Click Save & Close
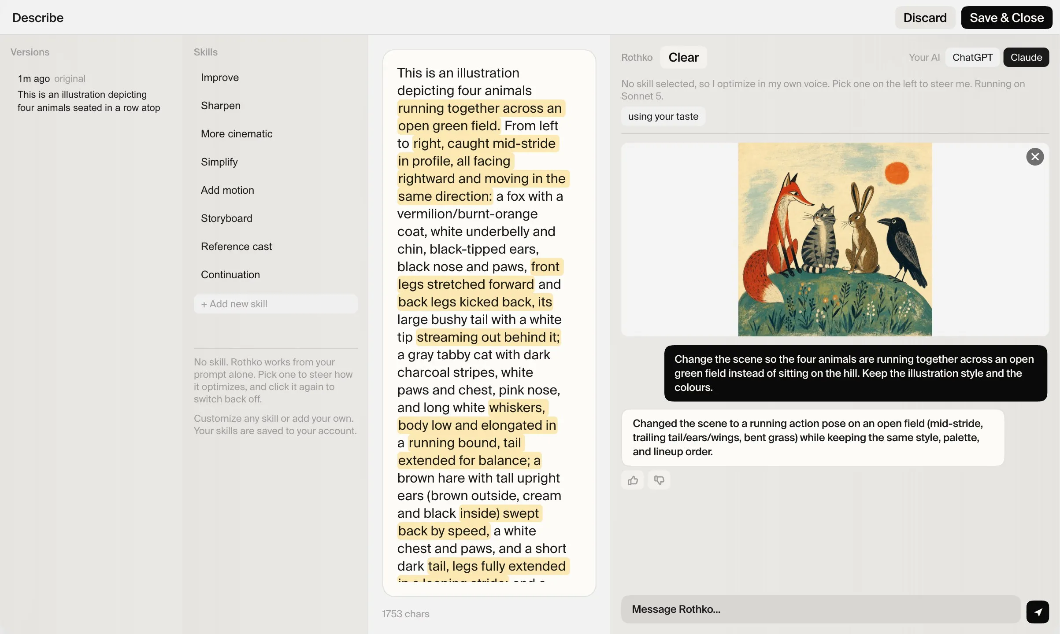 [x=1006, y=18]
